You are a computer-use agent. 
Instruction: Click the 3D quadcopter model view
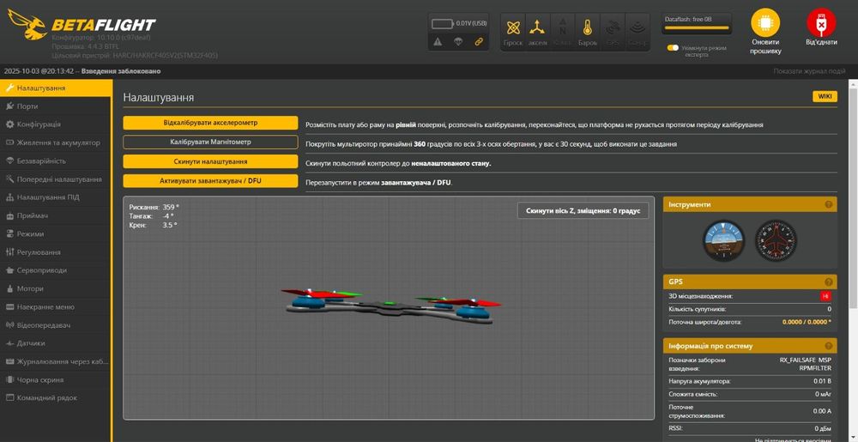coord(390,307)
